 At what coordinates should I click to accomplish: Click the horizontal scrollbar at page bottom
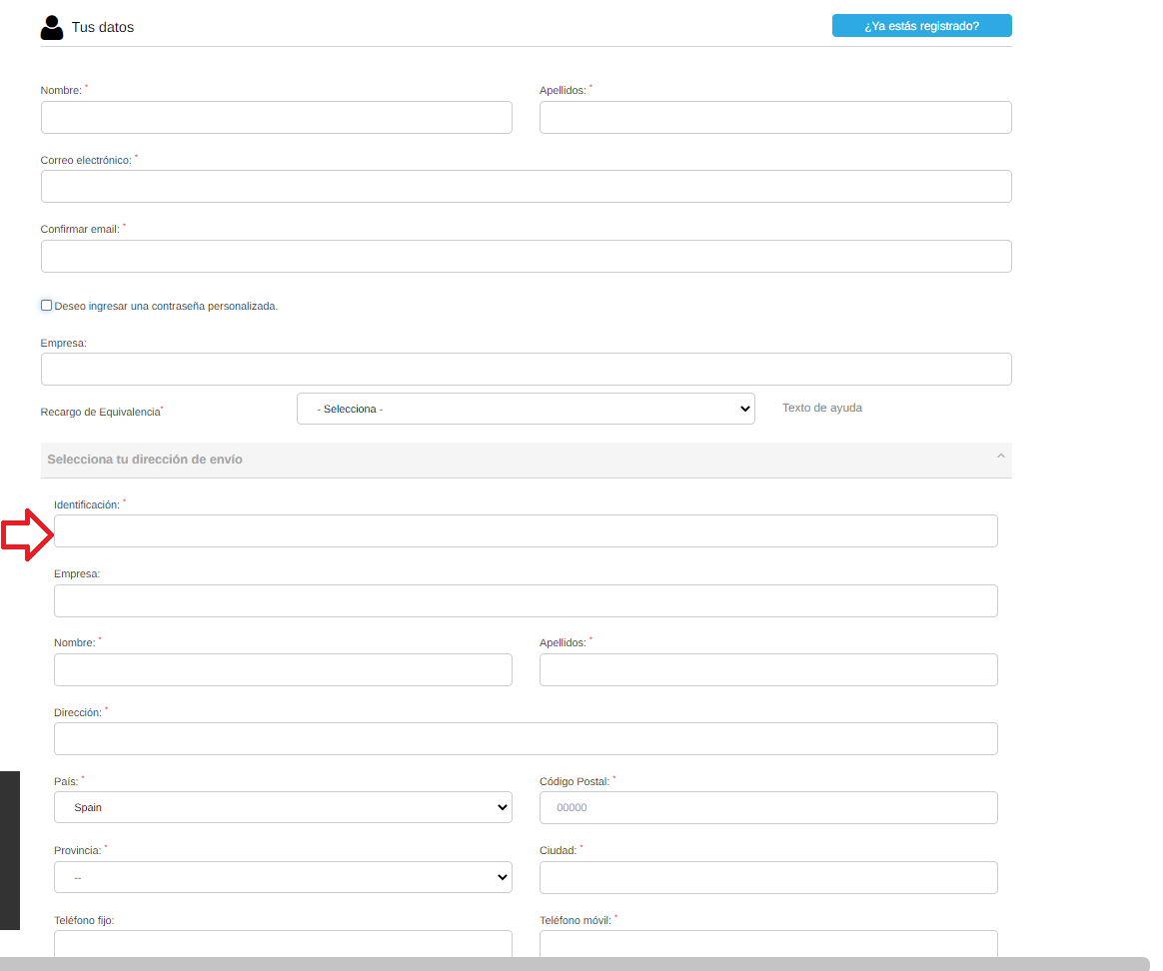click(575, 964)
